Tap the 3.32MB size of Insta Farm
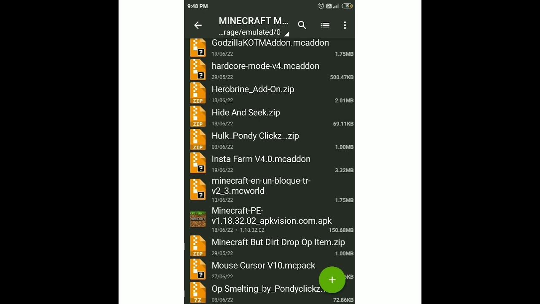The image size is (540, 304). pyautogui.click(x=344, y=170)
